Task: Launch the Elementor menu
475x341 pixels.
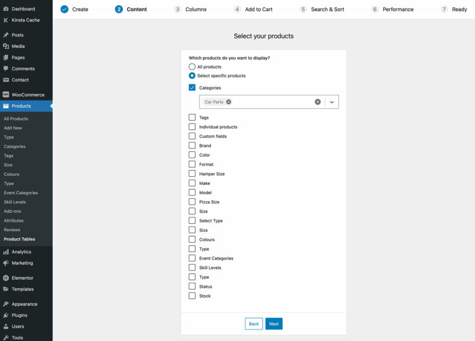Action: tap(23, 277)
